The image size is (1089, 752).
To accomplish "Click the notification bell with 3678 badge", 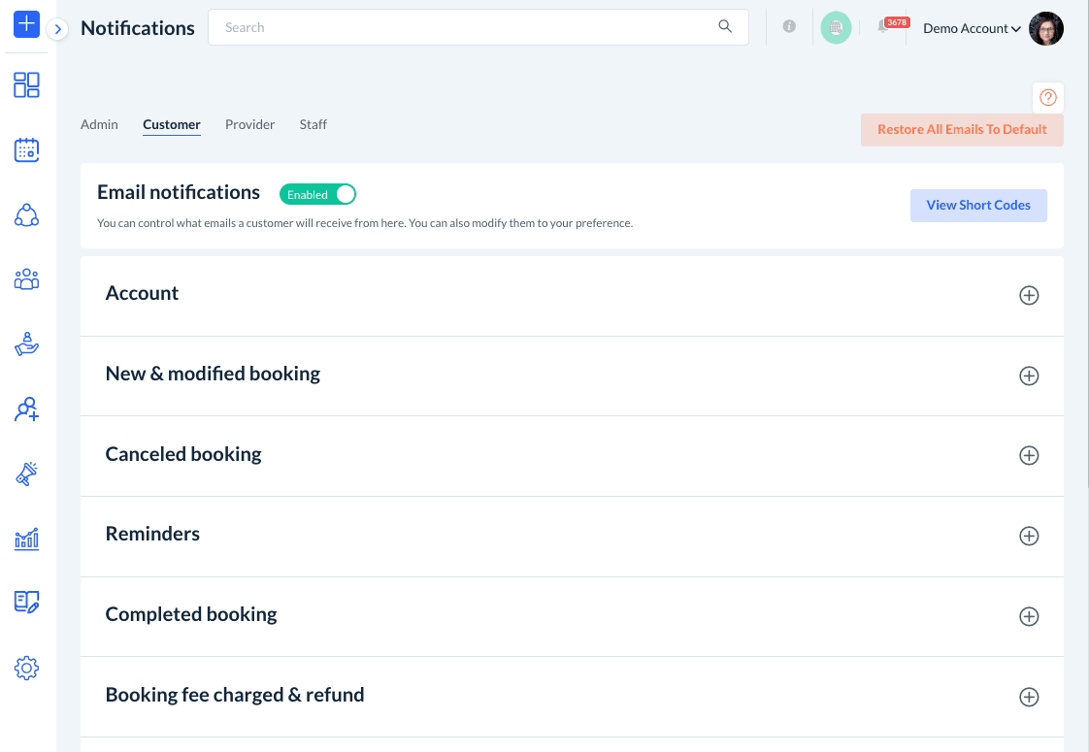I will point(883,27).
